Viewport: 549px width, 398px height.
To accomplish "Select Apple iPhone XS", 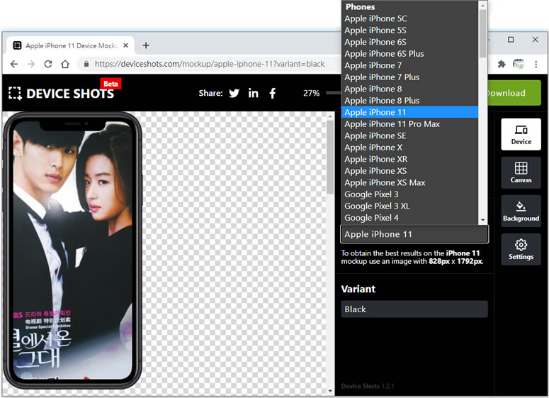I will [x=409, y=171].
